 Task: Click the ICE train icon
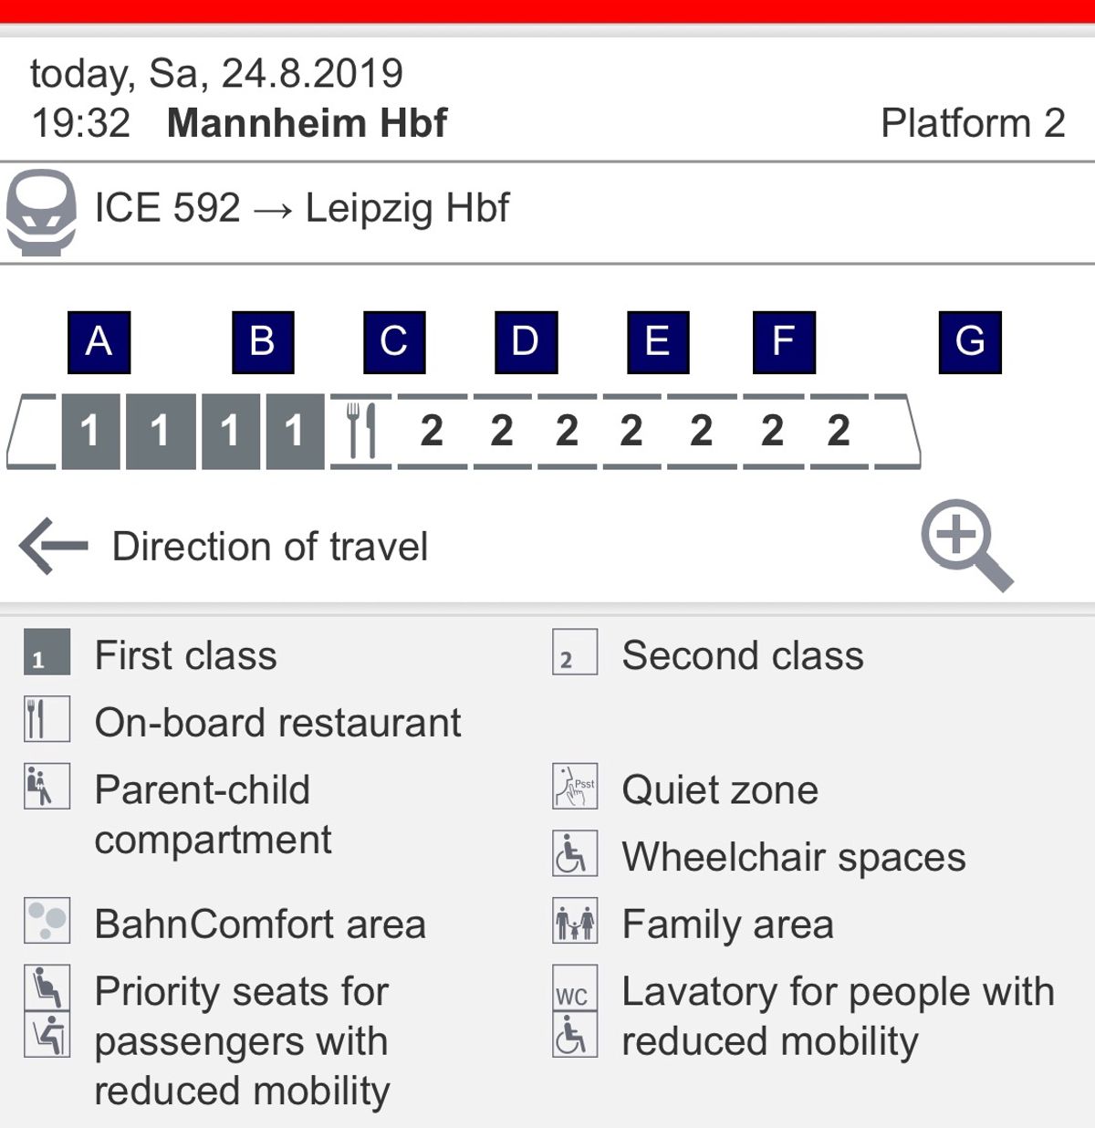pos(41,212)
